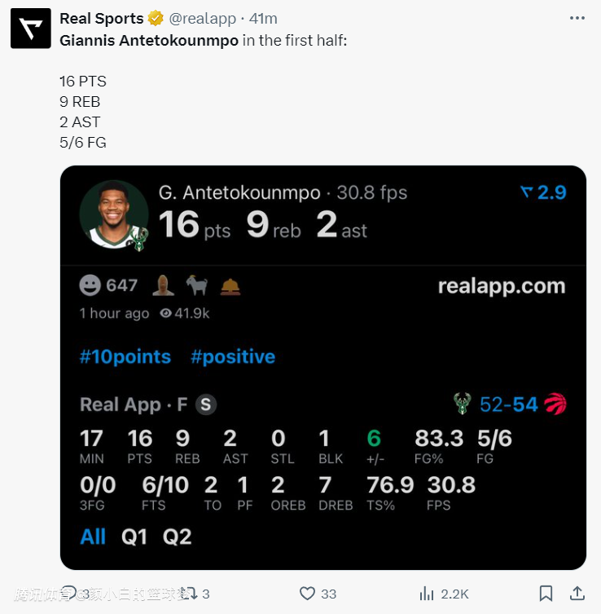View post analytics showing 2.2K views
This screenshot has width=601, height=614.
pos(425,594)
